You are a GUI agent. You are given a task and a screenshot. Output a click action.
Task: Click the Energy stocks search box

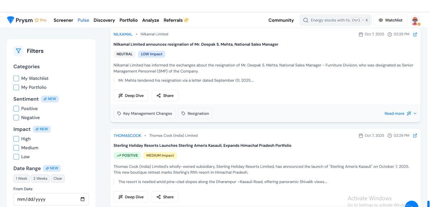point(335,20)
